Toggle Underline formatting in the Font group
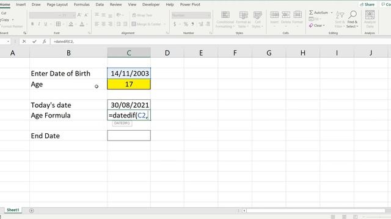The width and height of the screenshot is (391, 219). [46, 24]
